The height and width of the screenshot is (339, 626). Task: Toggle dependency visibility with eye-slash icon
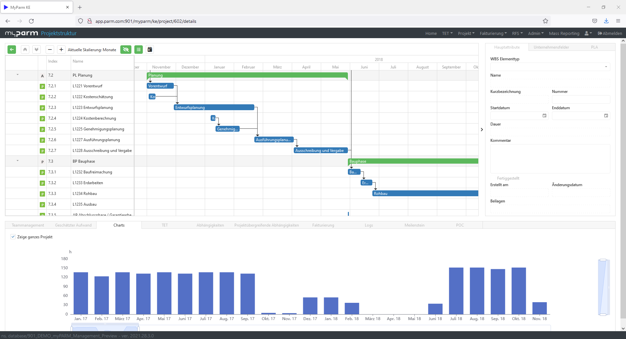(x=126, y=50)
